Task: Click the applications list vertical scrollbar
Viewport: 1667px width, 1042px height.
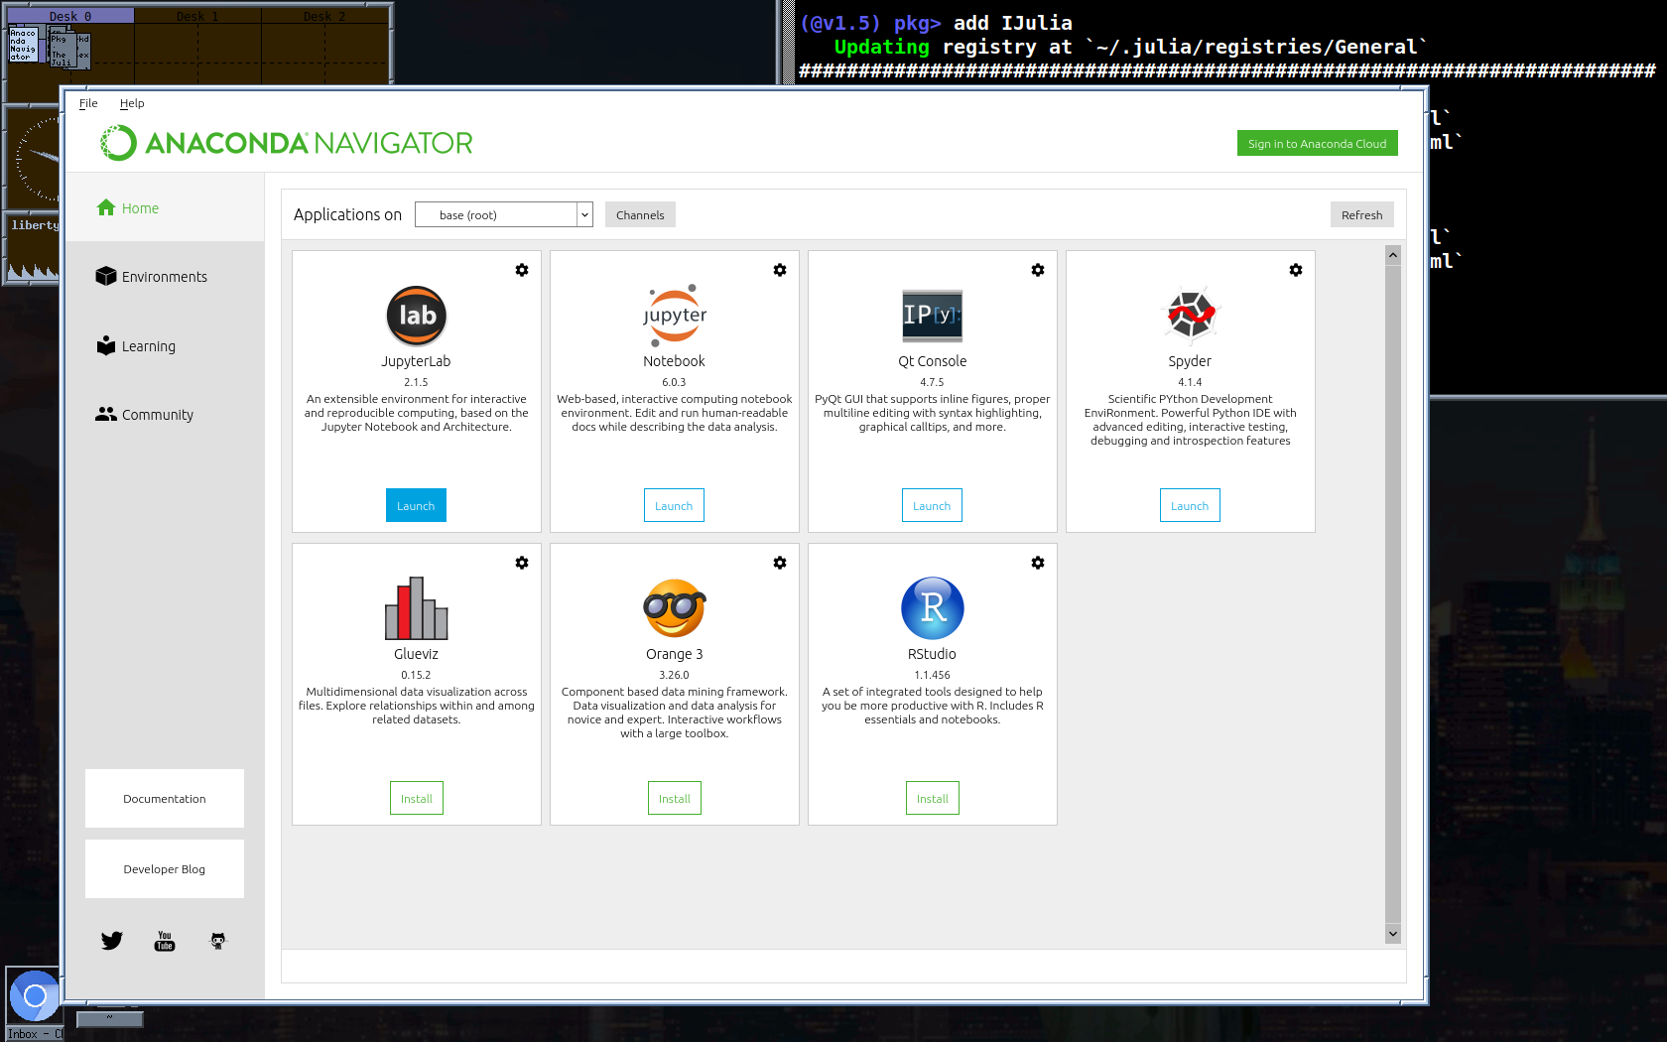Action: tap(1393, 595)
